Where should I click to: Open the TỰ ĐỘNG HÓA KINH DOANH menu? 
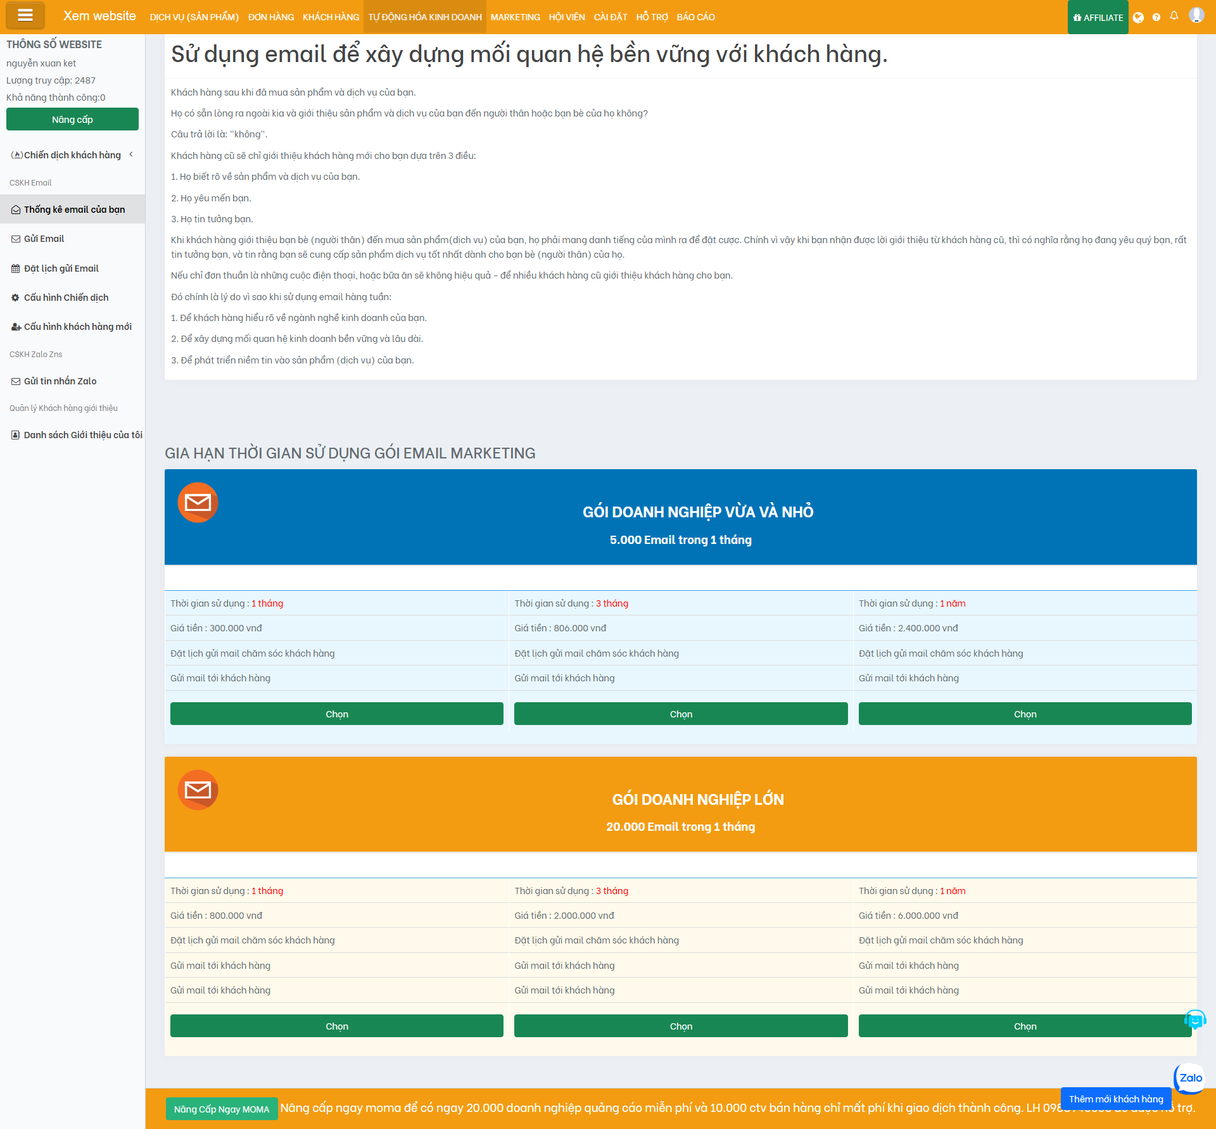pyautogui.click(x=425, y=17)
